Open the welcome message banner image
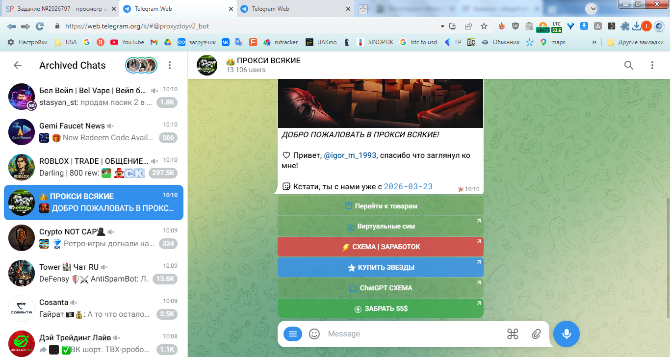The width and height of the screenshot is (670, 357). click(x=381, y=103)
